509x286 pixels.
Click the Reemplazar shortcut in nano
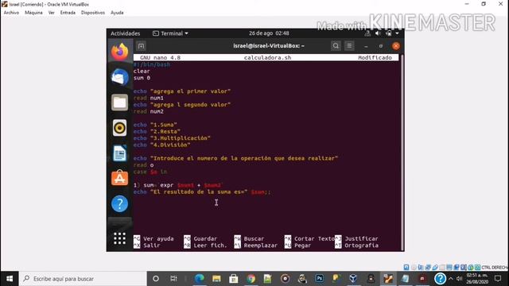pos(256,245)
